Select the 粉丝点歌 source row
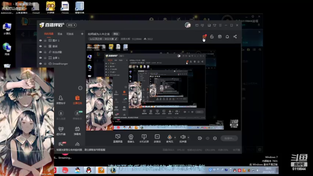 click(x=61, y=52)
